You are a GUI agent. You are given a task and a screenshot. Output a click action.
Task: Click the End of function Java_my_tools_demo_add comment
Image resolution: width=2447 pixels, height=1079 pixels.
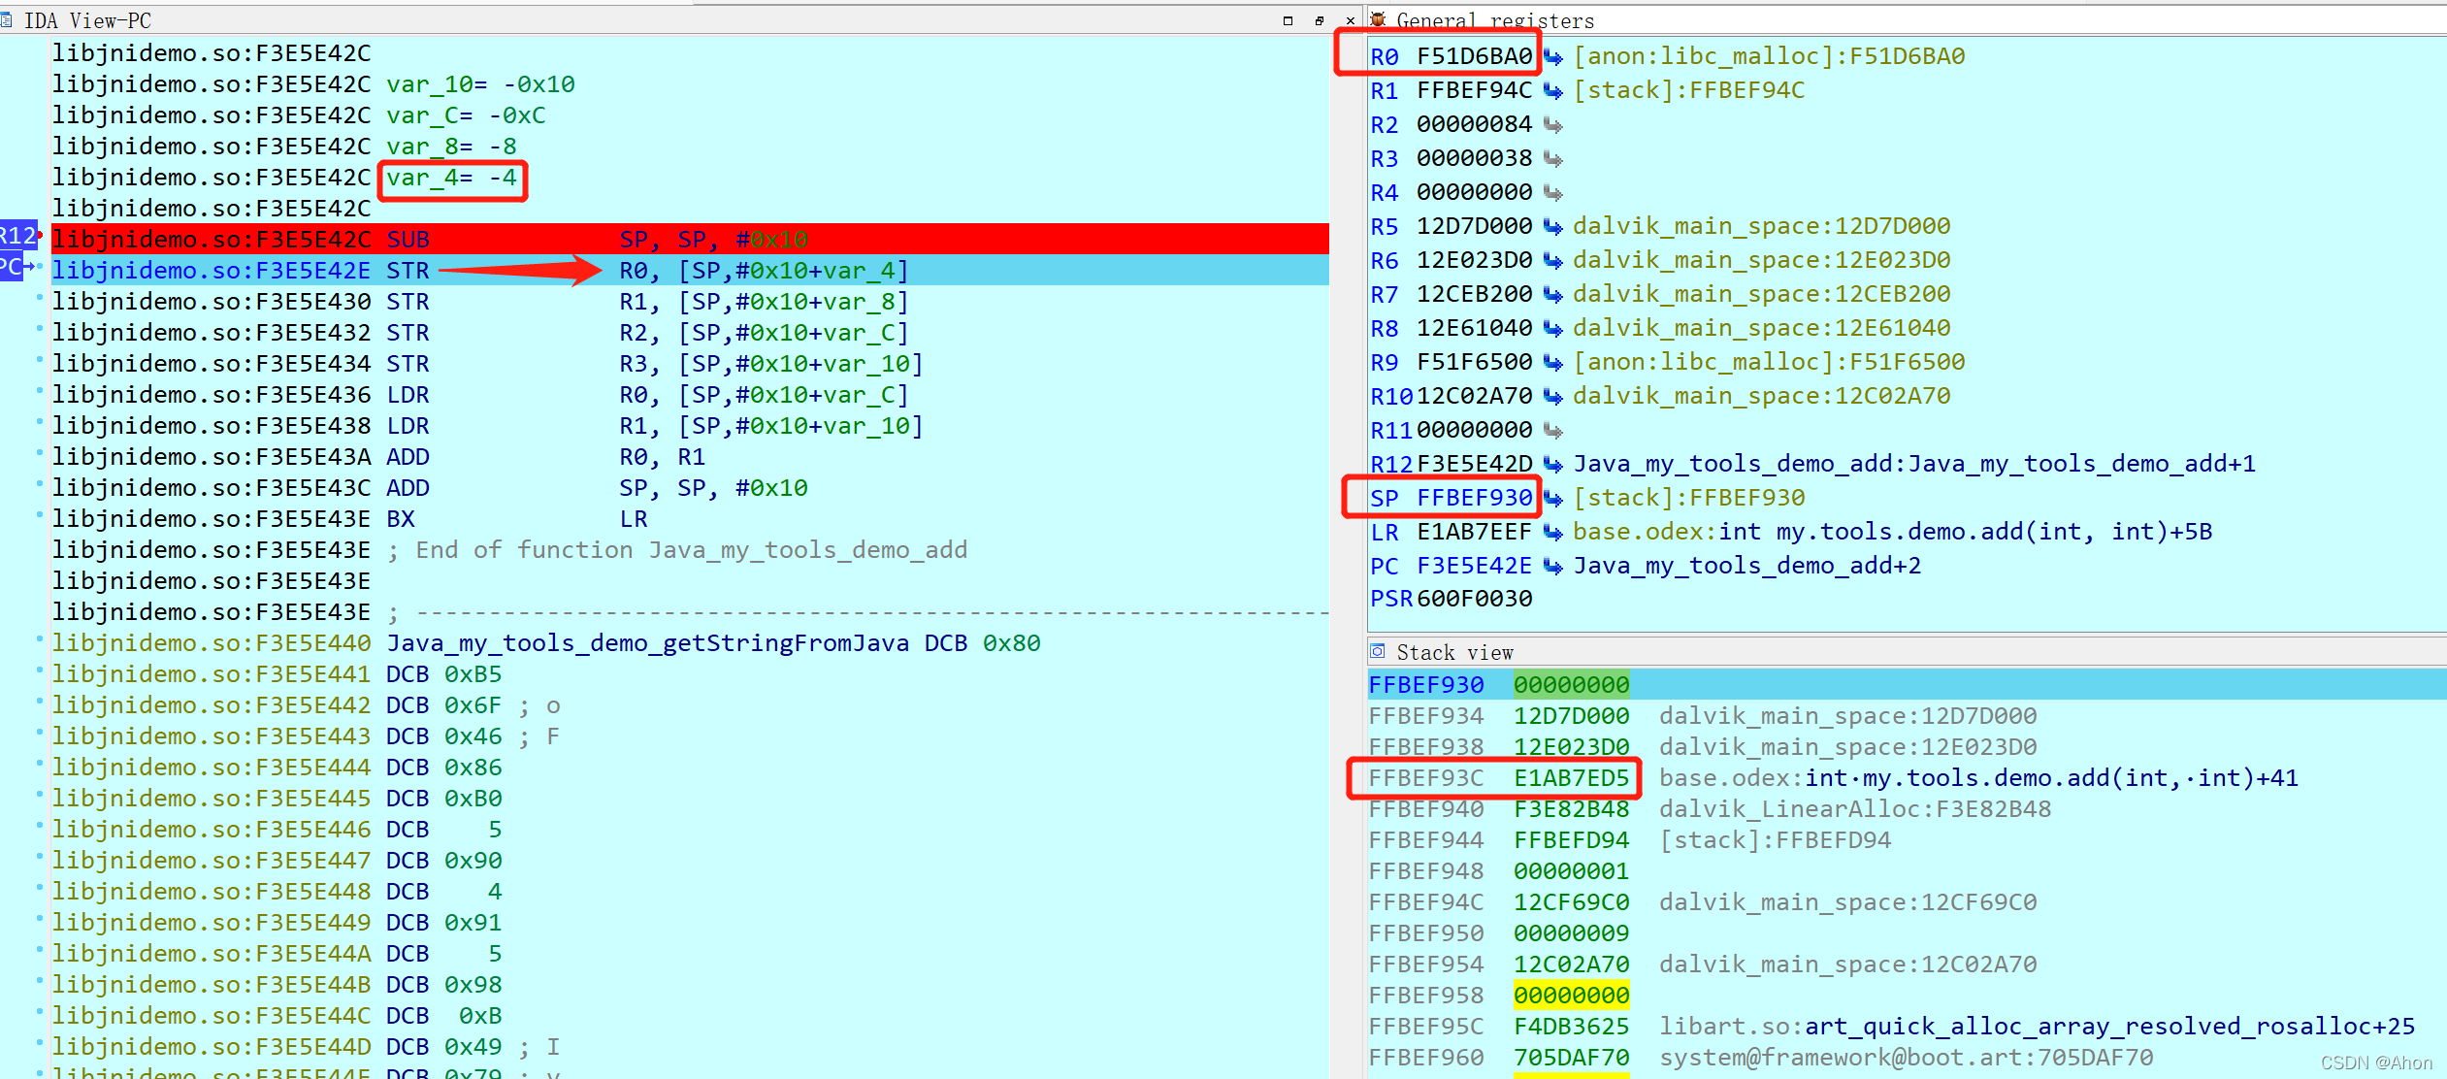coord(677,550)
